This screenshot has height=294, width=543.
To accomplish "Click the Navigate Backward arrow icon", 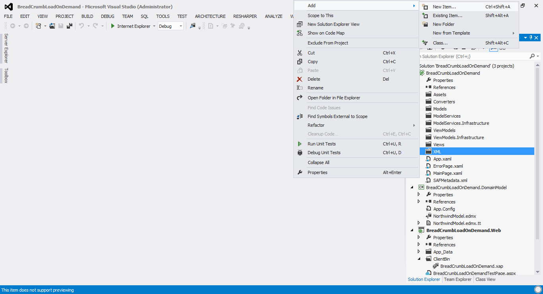I will coord(13,26).
